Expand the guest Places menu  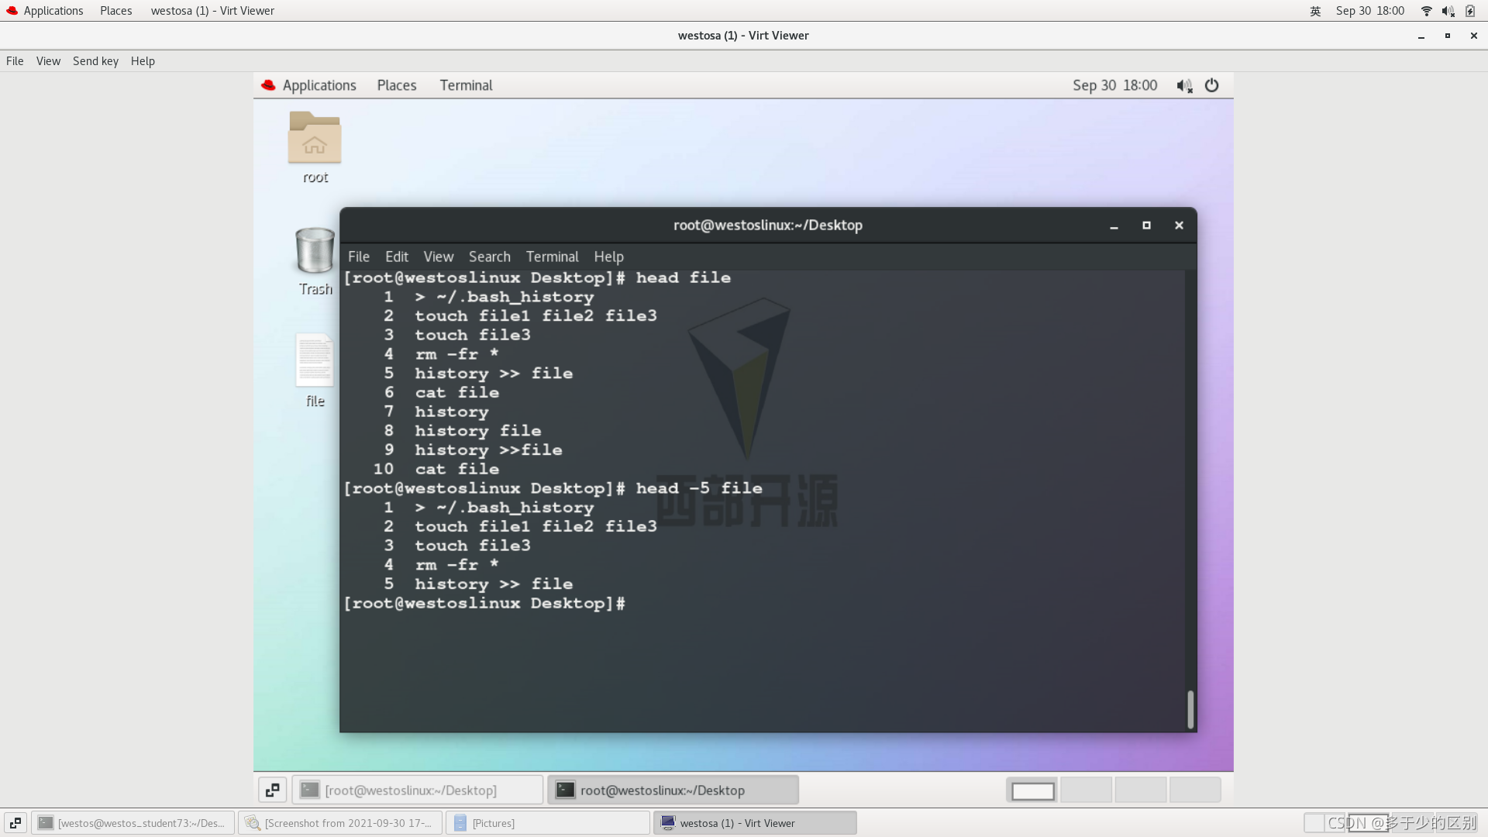[396, 85]
